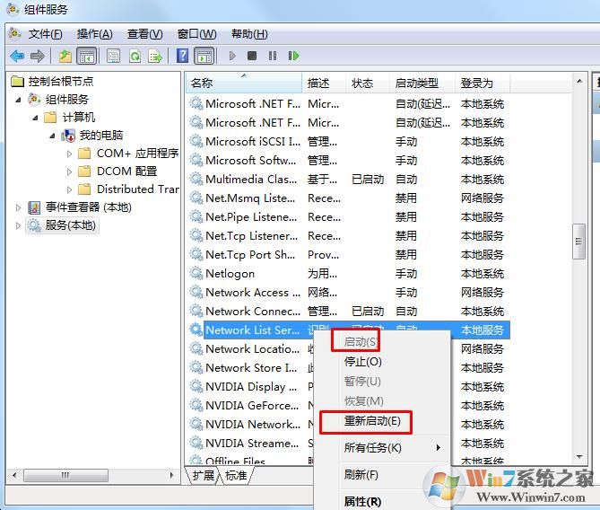The image size is (600, 510).
Task: Click the Back arrow toolbar icon
Action: pos(17,57)
